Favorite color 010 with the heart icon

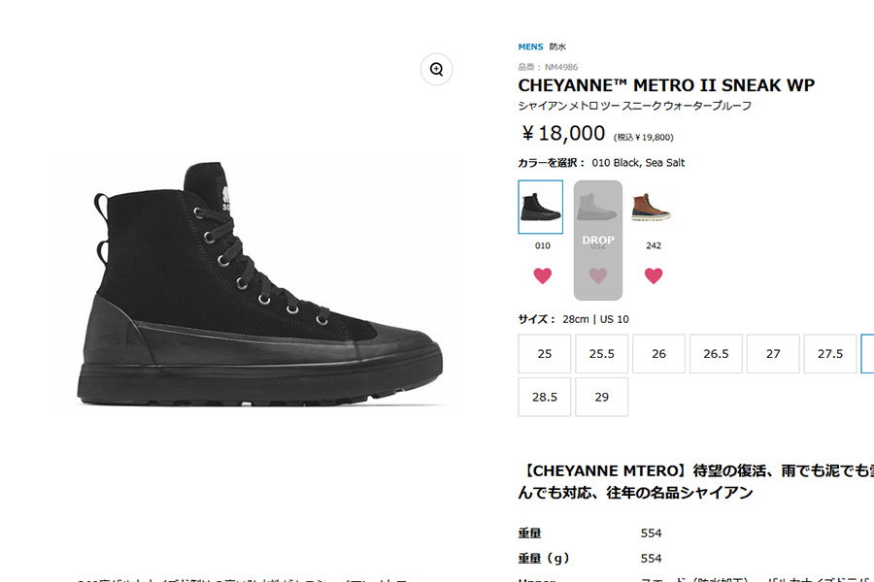coord(542,275)
